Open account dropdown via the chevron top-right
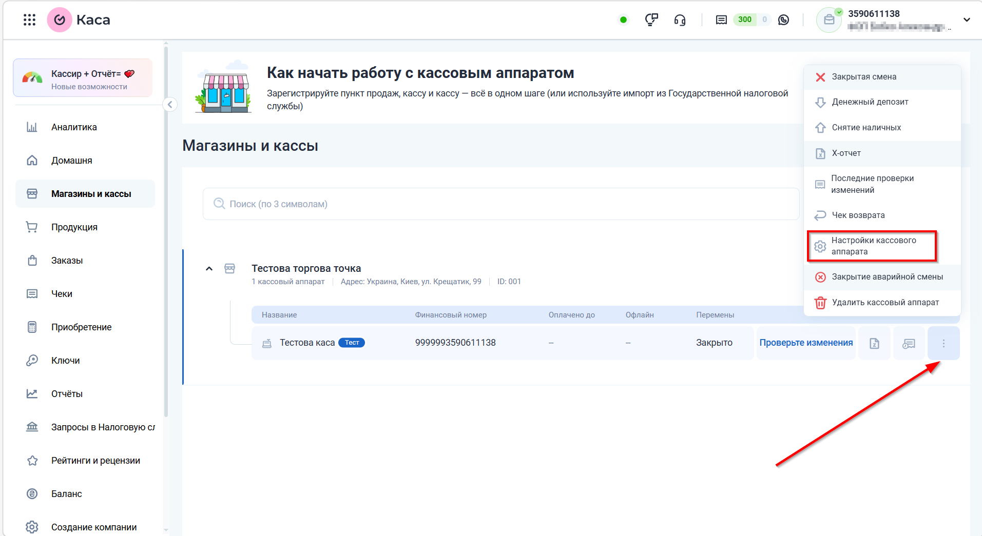The height and width of the screenshot is (536, 982). [967, 19]
